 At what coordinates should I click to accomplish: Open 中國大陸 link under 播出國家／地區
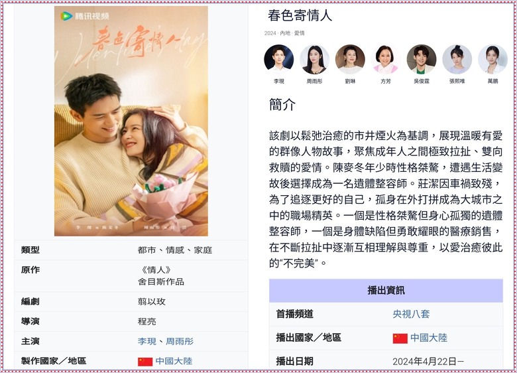tap(429, 337)
